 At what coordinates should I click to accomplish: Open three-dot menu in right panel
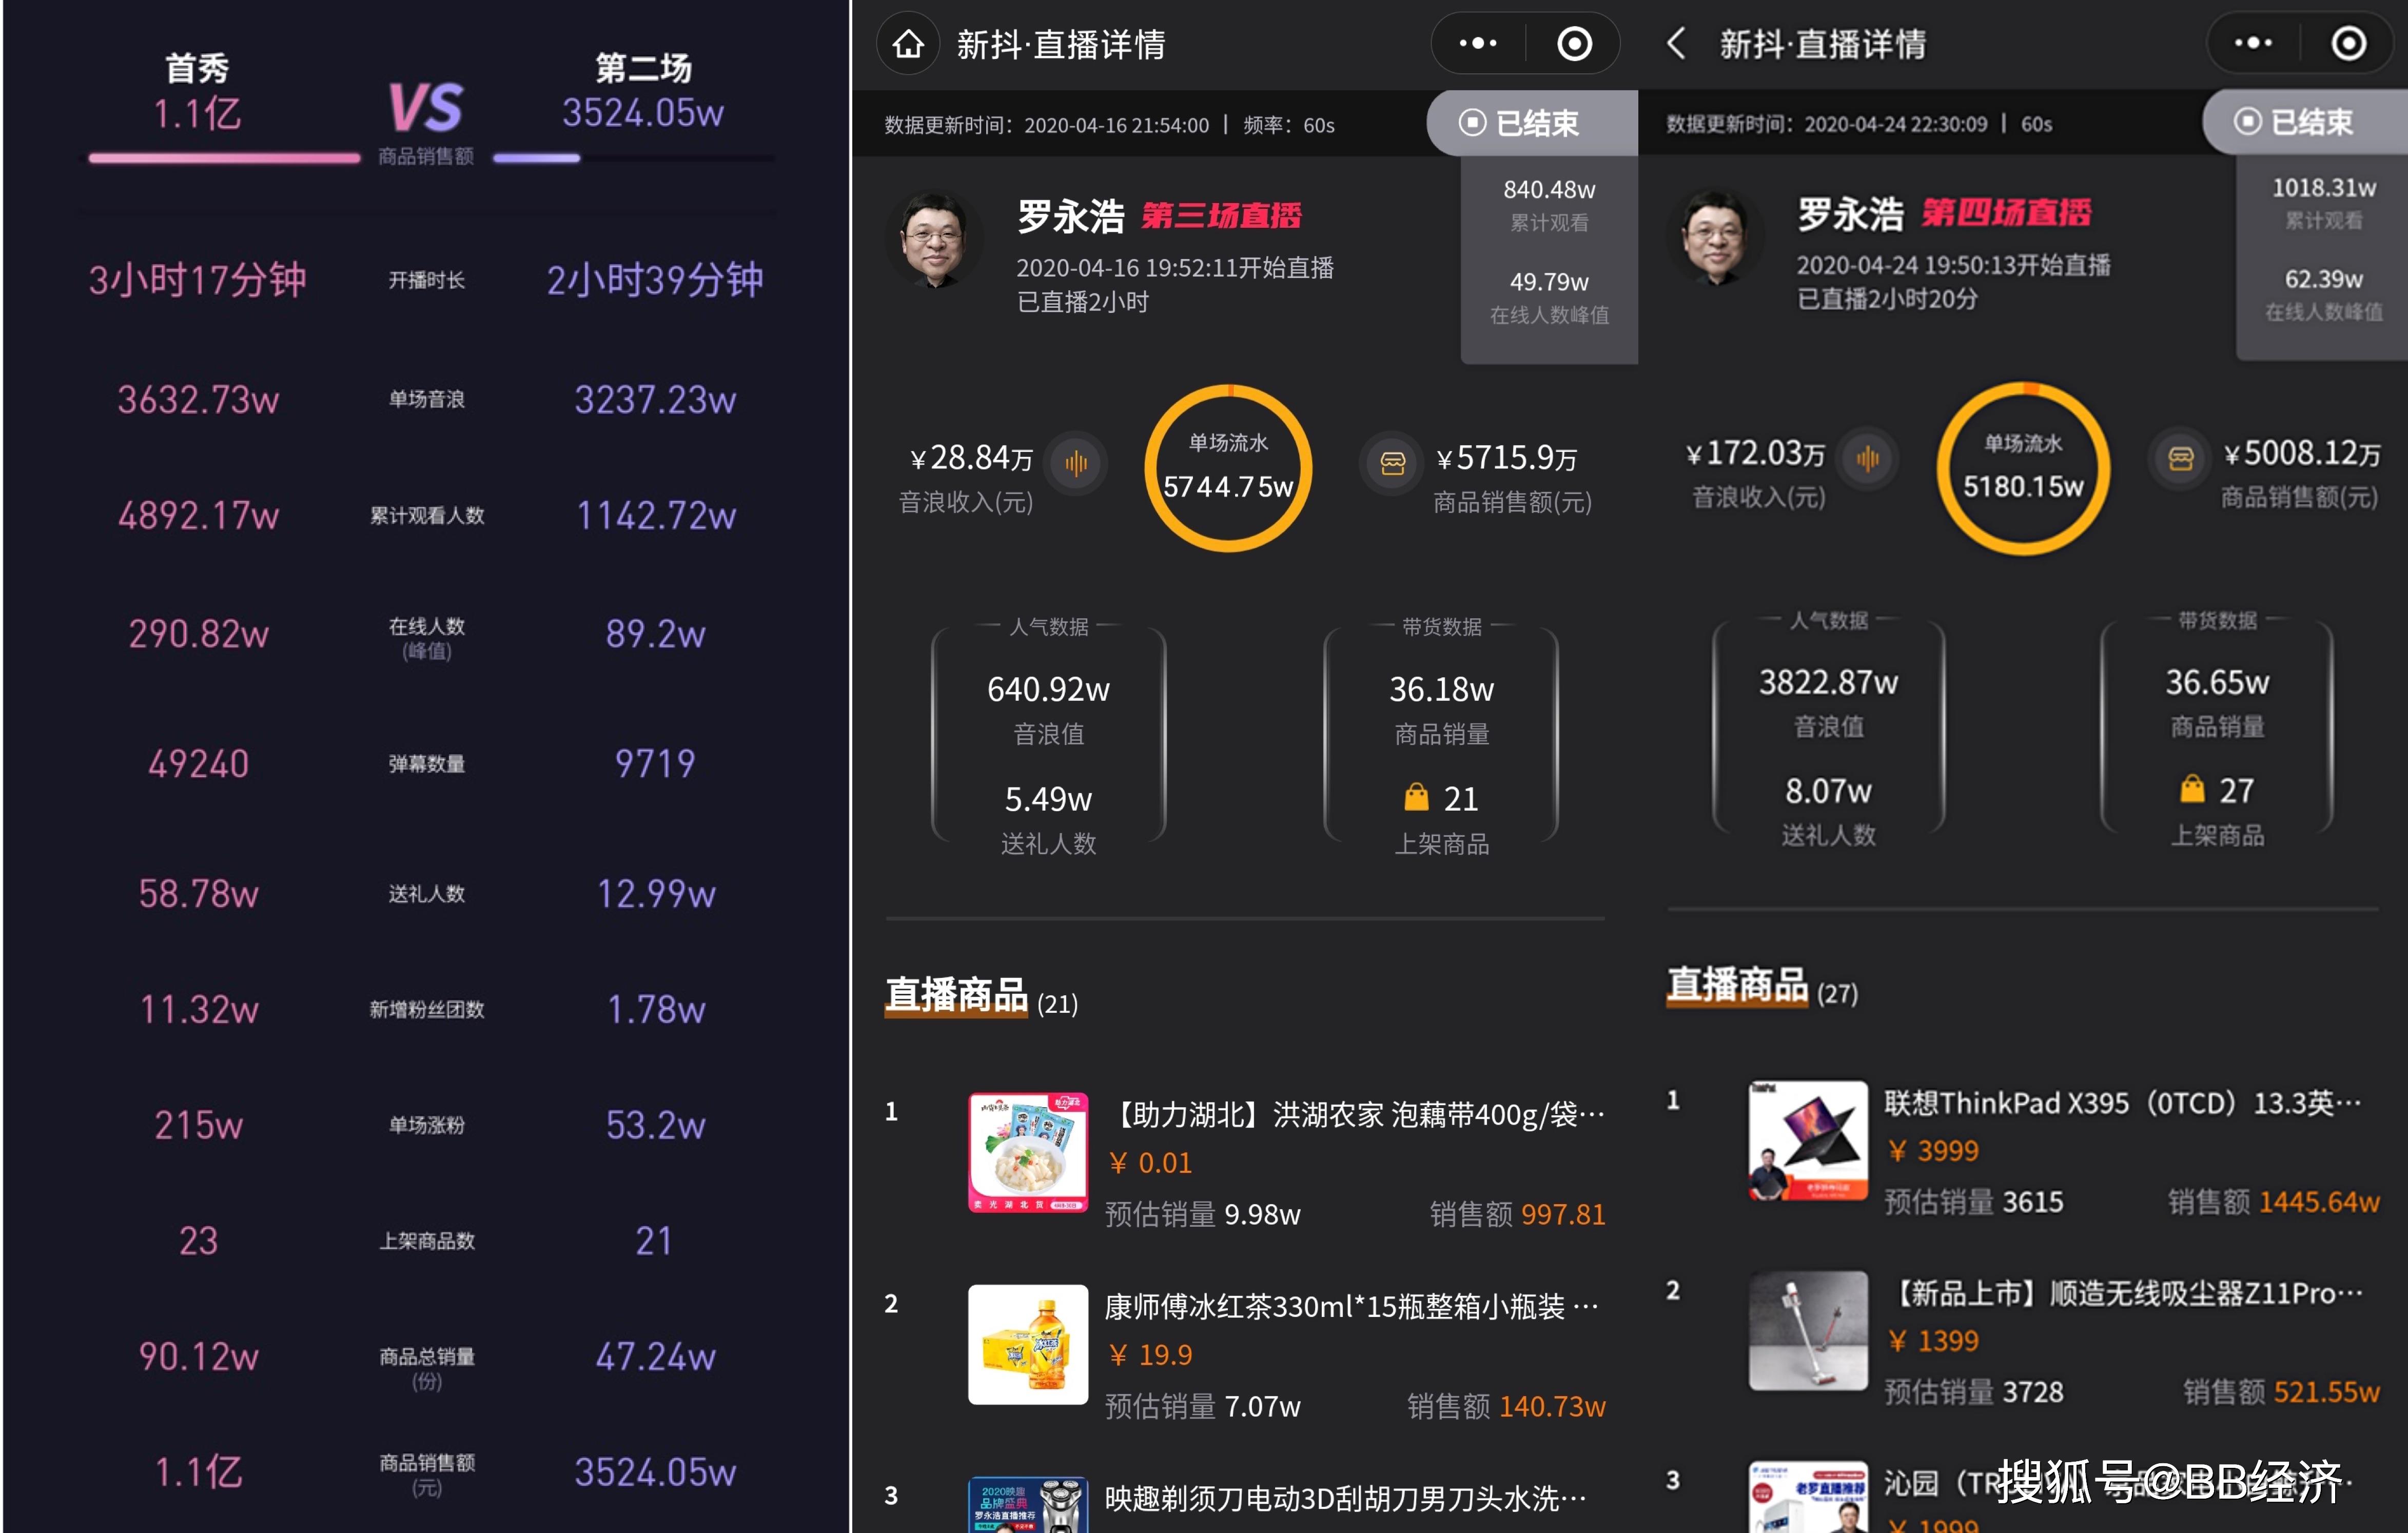point(2253,43)
